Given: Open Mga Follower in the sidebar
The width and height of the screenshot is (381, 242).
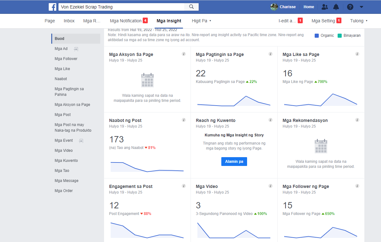Looking at the screenshot, I should (x=66, y=59).
